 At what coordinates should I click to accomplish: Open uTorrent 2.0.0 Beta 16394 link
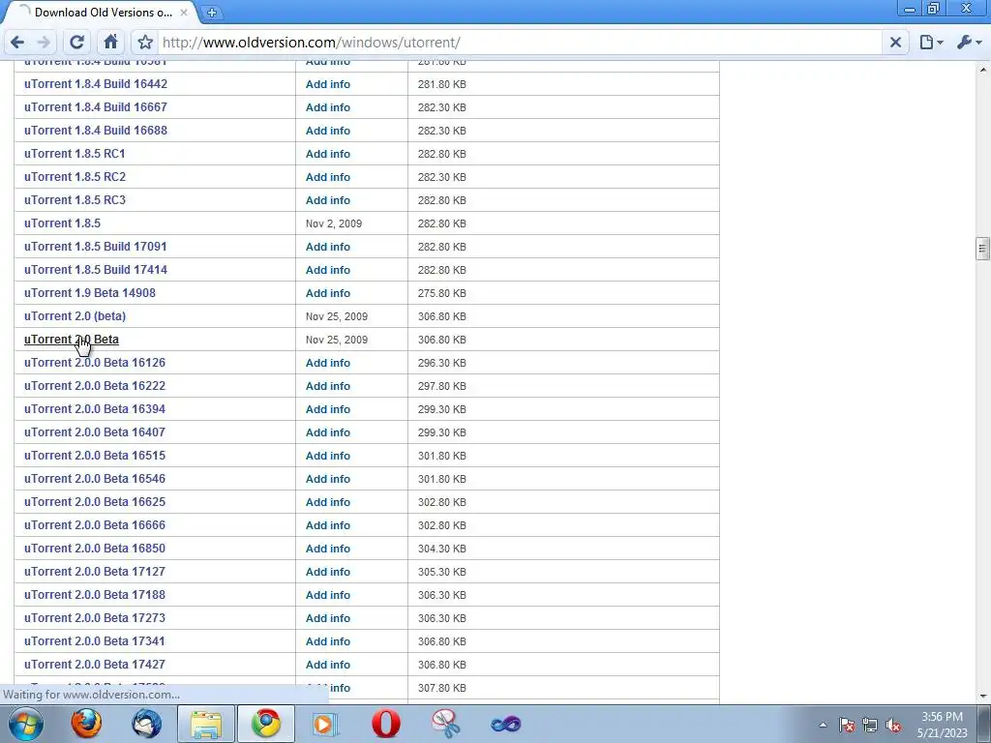(x=95, y=409)
